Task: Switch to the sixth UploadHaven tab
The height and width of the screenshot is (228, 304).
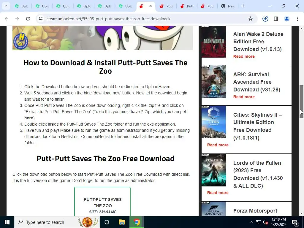Action: pos(126,6)
